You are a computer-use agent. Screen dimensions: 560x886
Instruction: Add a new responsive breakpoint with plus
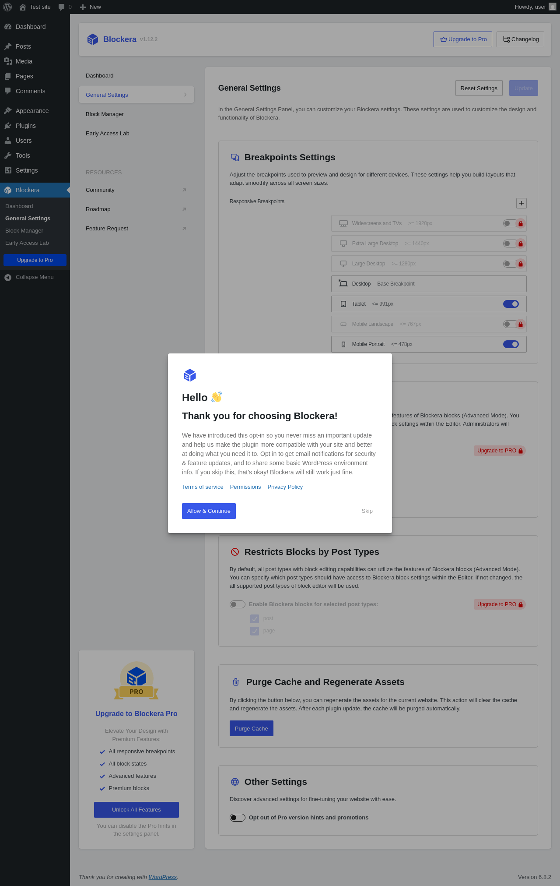point(521,203)
